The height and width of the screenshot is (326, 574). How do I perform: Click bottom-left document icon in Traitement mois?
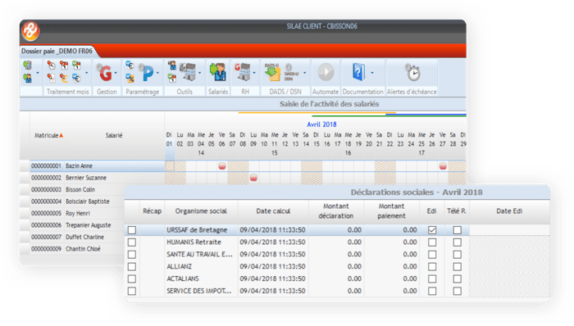(52, 78)
